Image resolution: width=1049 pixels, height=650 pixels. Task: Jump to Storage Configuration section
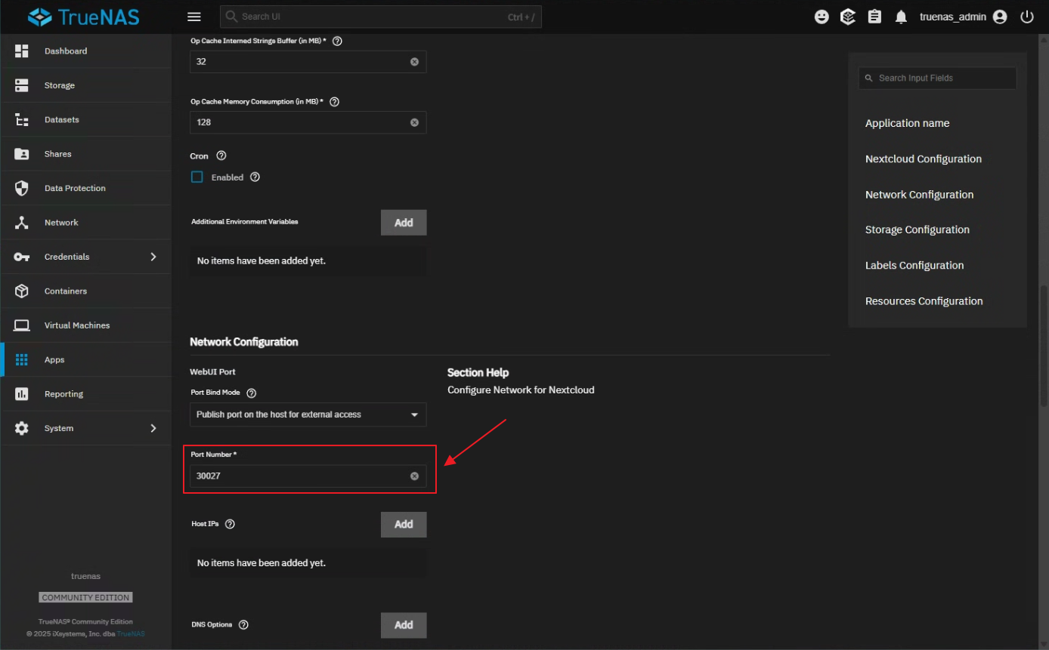click(x=917, y=230)
